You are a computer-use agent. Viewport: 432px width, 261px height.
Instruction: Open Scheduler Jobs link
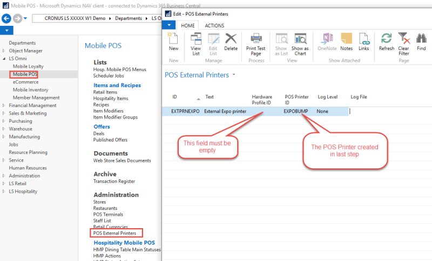coord(109,76)
